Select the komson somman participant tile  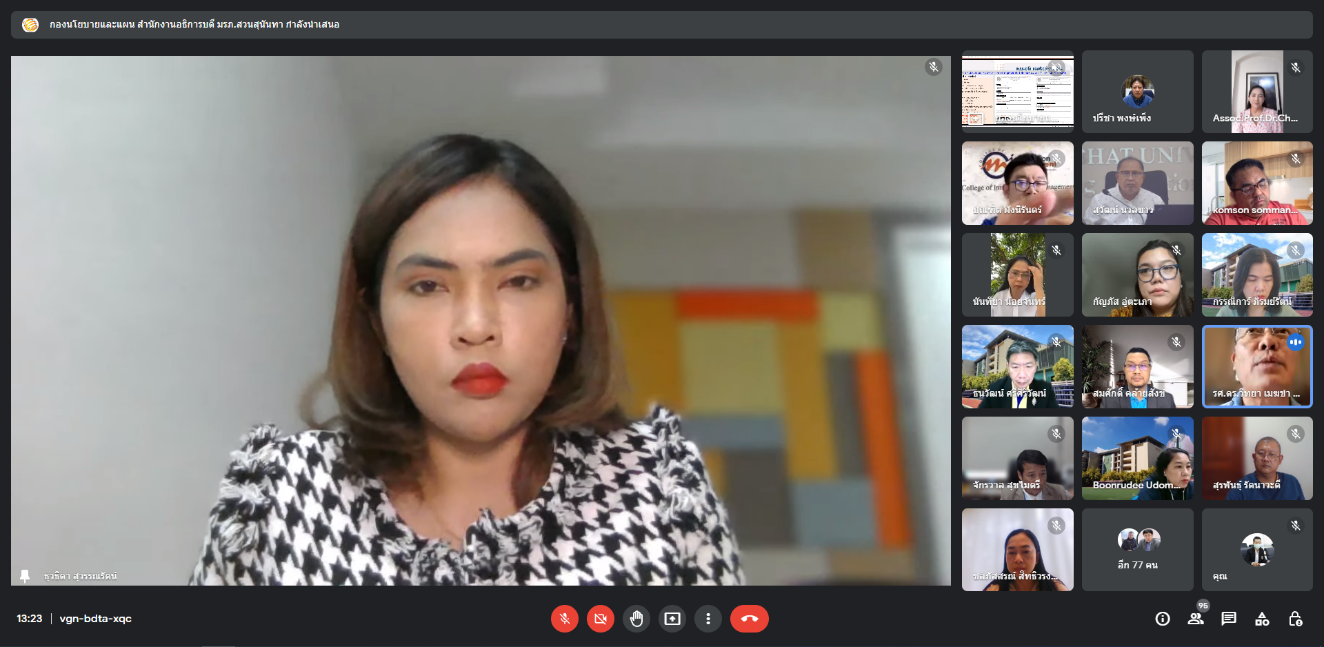coord(1256,183)
